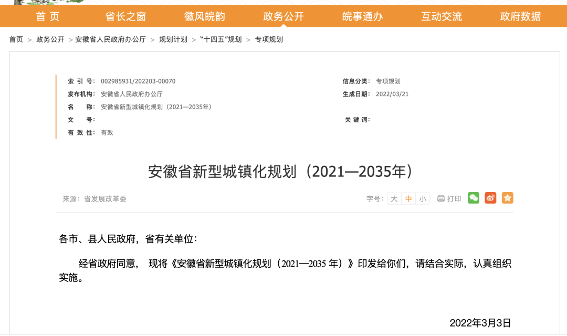Share the article to Weibo
This screenshot has height=336, width=567.
pos(490,198)
